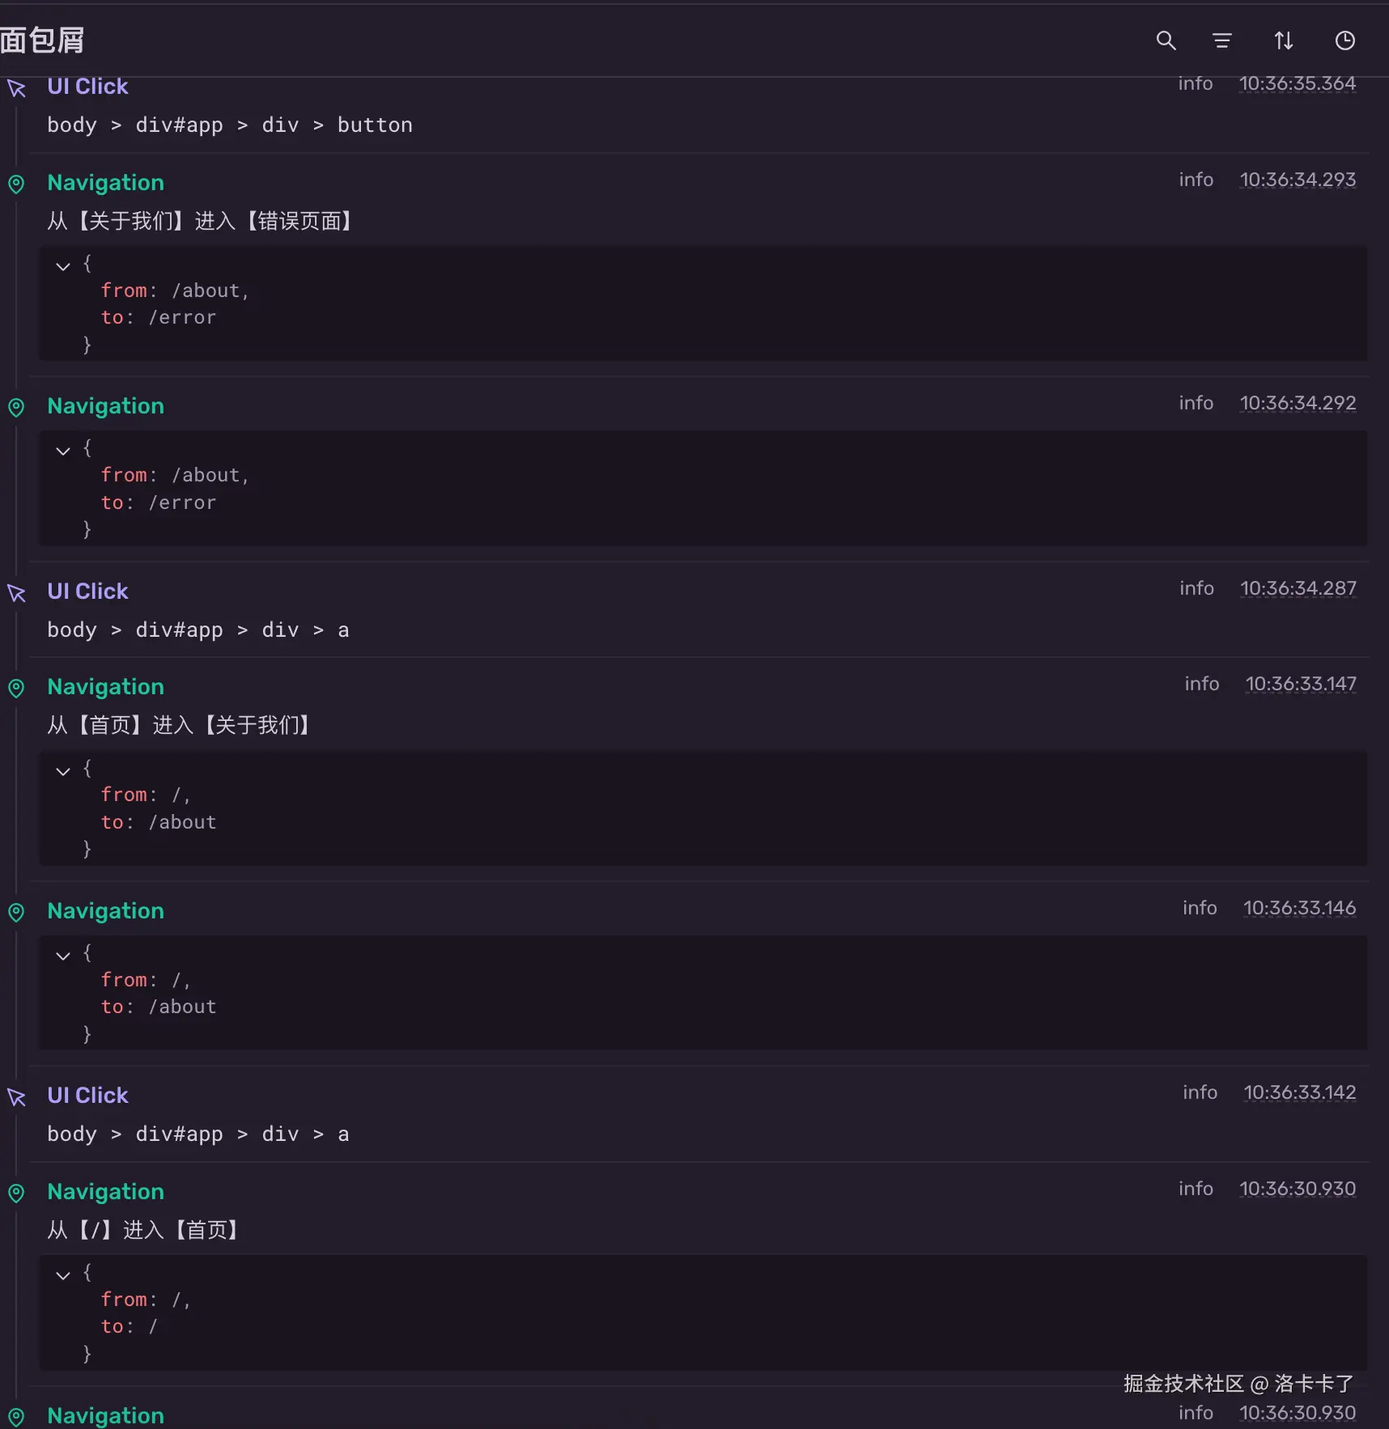
Task: Click selector path body > div#app > div > button
Action: click(x=230, y=125)
